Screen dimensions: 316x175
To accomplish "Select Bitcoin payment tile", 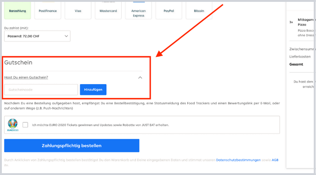I will tap(199, 10).
